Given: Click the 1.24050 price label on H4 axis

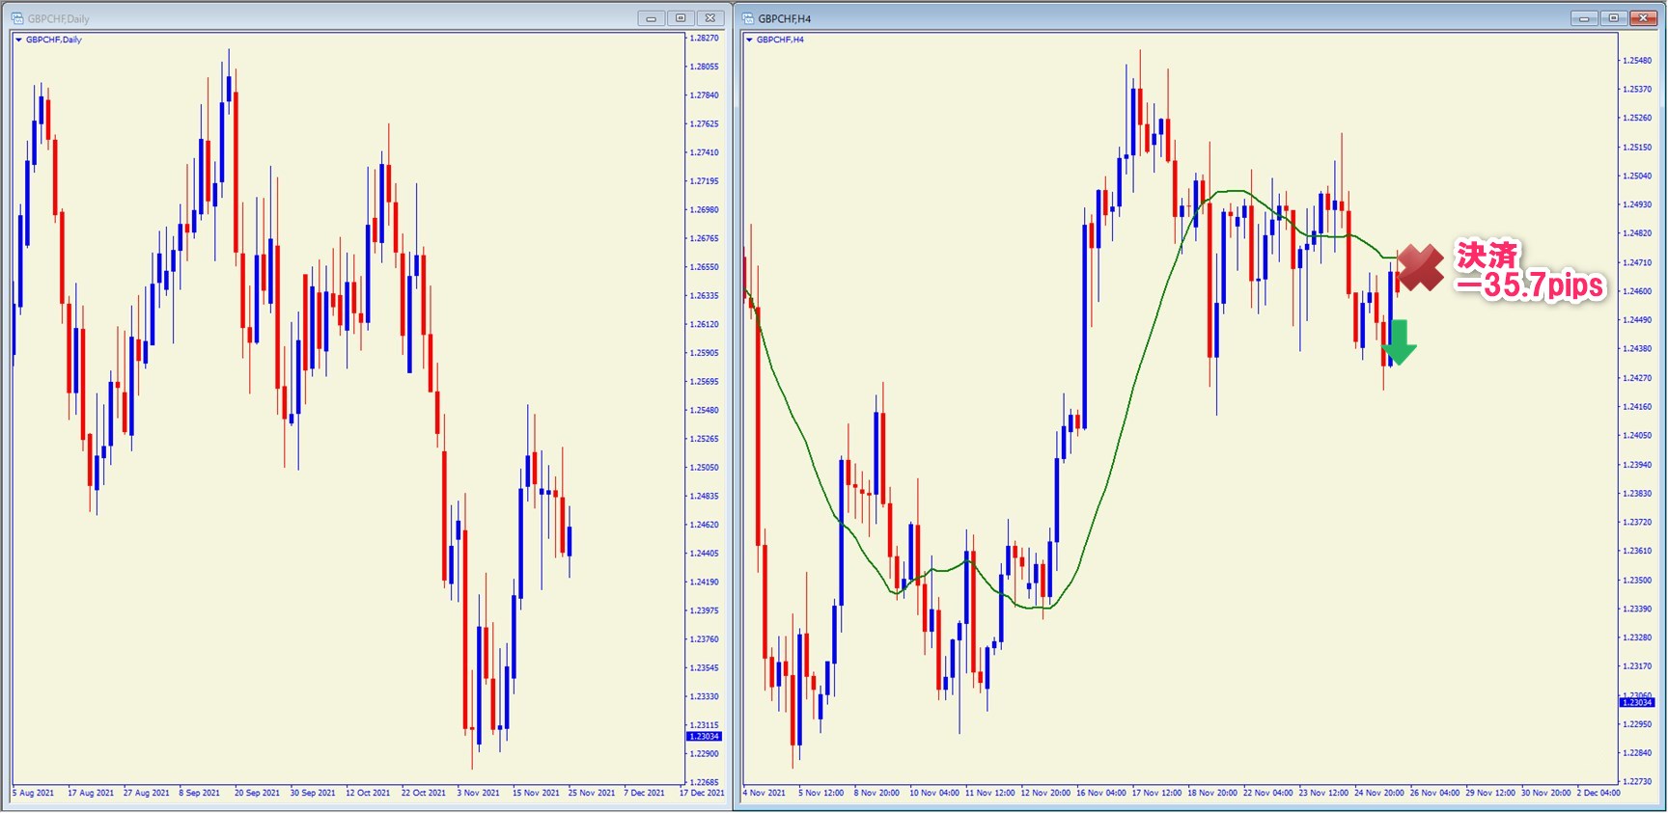Looking at the screenshot, I should (1637, 436).
